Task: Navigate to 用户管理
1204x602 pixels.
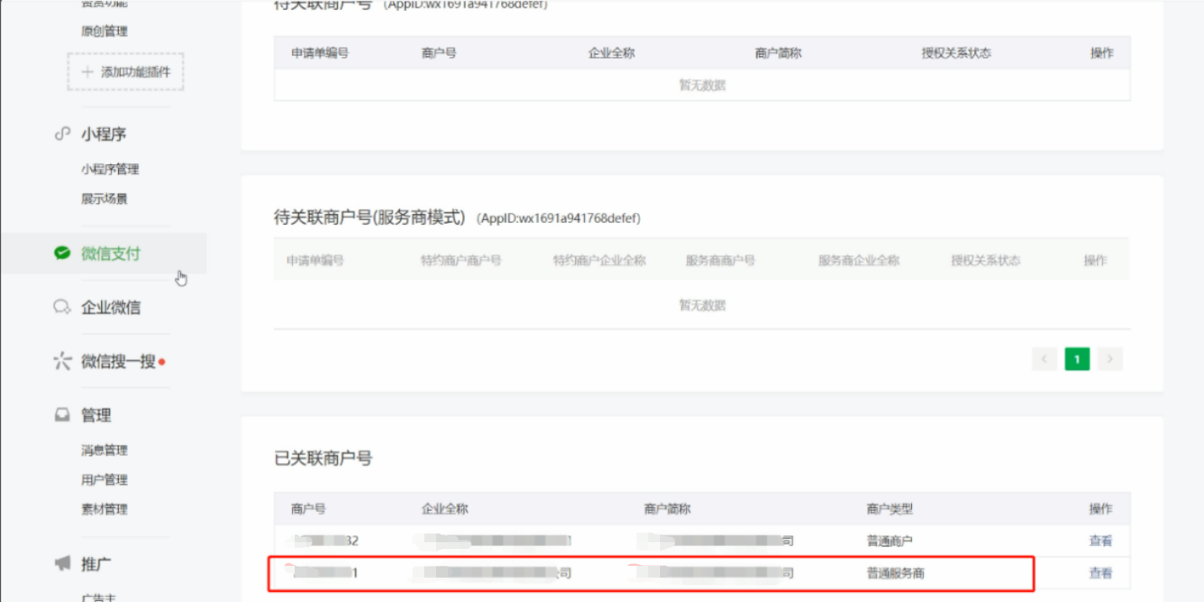Action: 104,480
